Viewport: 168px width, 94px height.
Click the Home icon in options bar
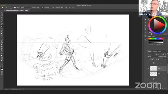point(2,8)
